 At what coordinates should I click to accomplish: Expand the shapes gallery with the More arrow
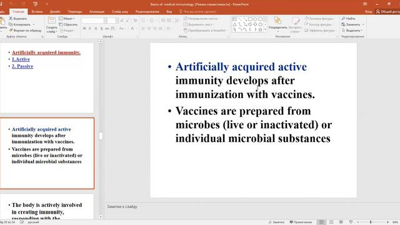point(265,29)
